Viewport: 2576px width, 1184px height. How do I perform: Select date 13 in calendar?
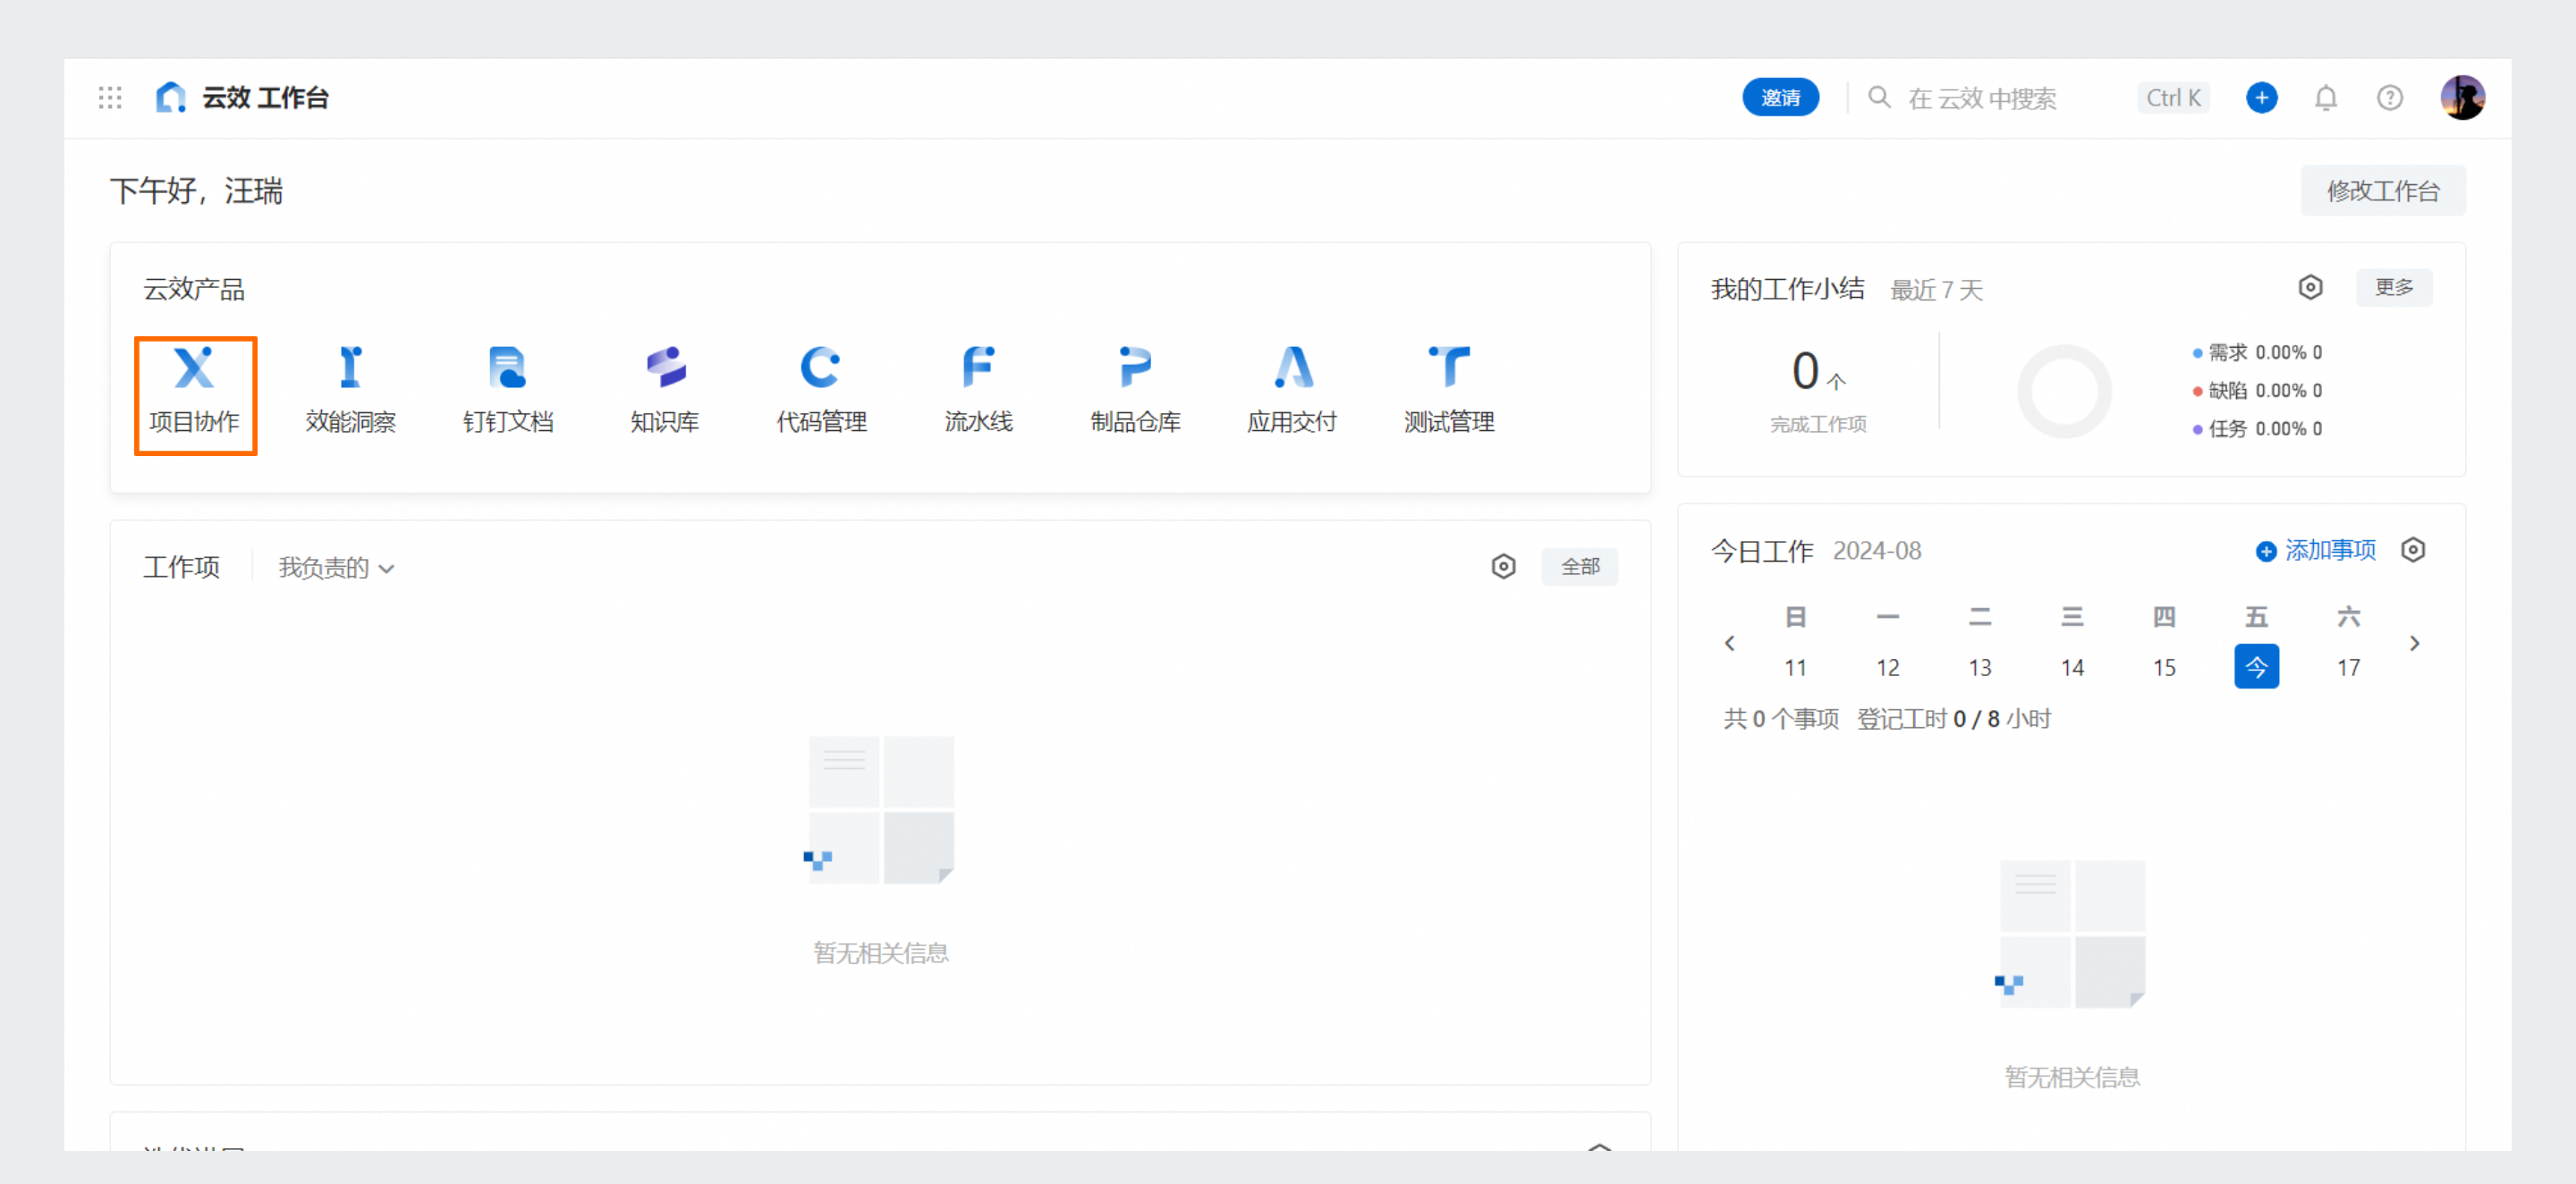(x=1980, y=667)
